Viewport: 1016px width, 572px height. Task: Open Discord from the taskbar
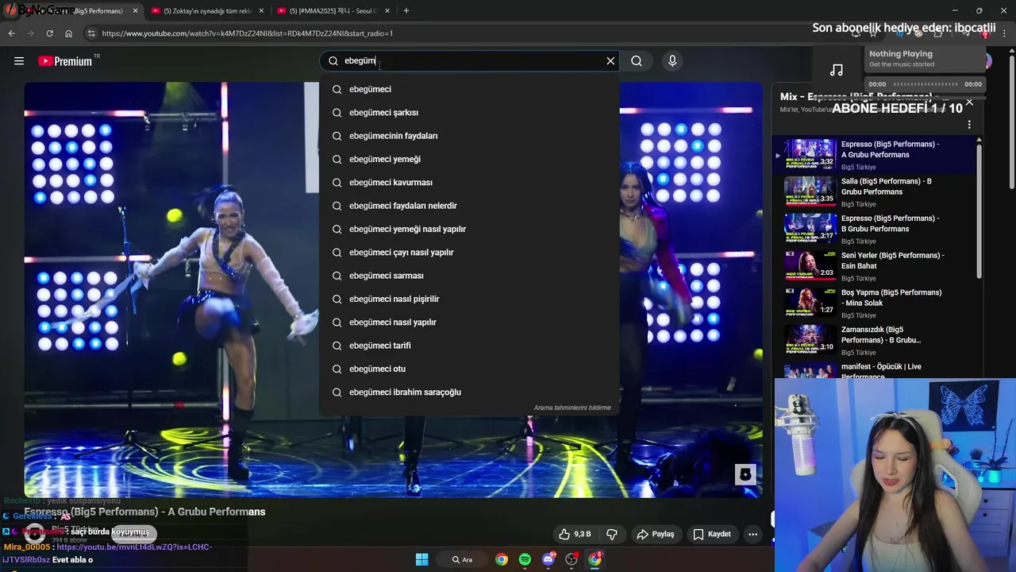point(548,559)
